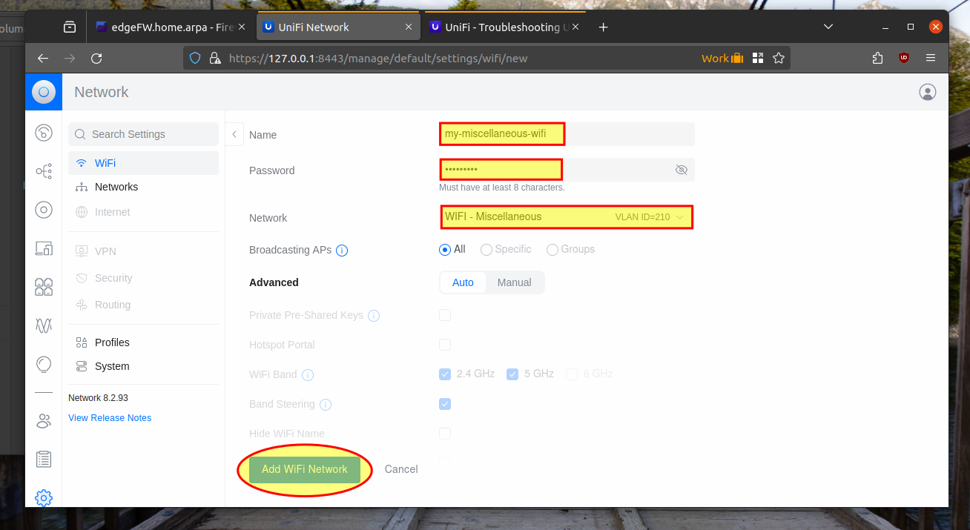Bookmark this page with the star icon
Viewport: 970px width, 530px height.
pos(779,58)
